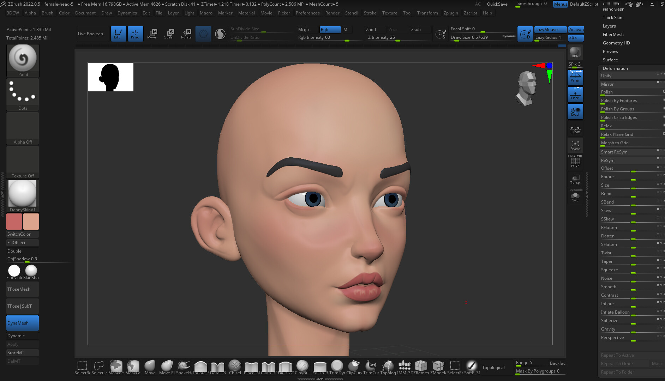Viewport: 665px width, 381px height.
Task: Toggle dynamic perspective with Persp
Action: [x=575, y=78]
